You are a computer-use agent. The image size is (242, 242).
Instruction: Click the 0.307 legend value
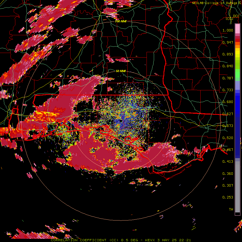tap(228, 185)
